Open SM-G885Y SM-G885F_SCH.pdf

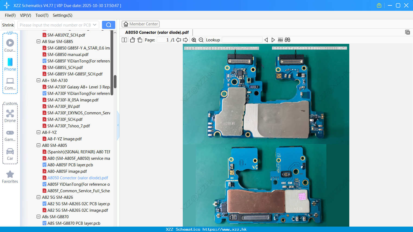click(x=75, y=74)
